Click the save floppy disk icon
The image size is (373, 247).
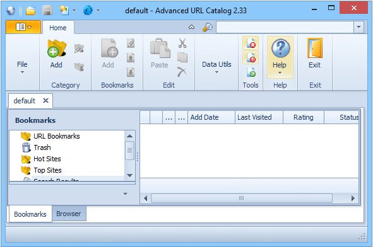pyautogui.click(x=47, y=11)
